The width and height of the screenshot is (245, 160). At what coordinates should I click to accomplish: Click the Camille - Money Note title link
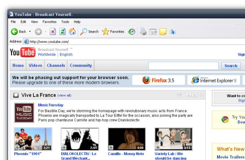coord(126,154)
